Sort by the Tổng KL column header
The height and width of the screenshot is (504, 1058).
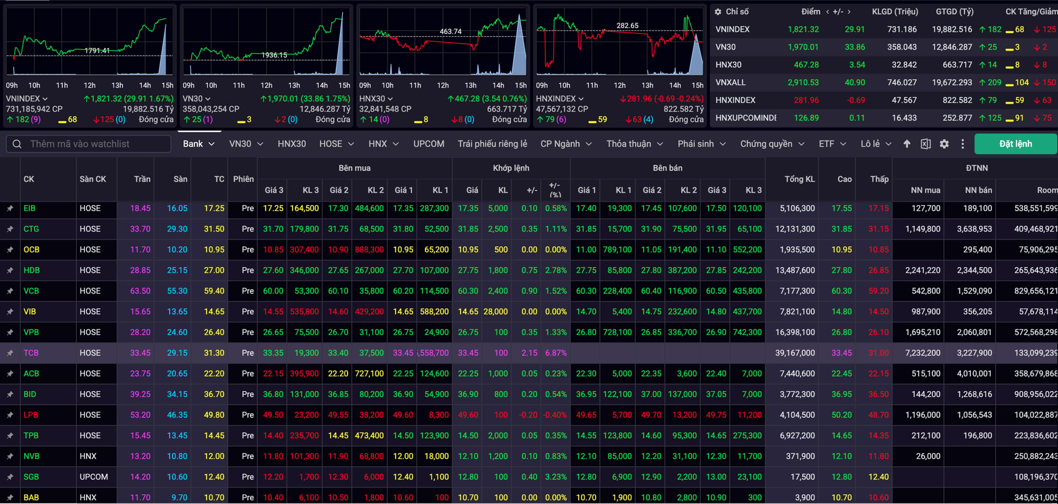(x=800, y=179)
